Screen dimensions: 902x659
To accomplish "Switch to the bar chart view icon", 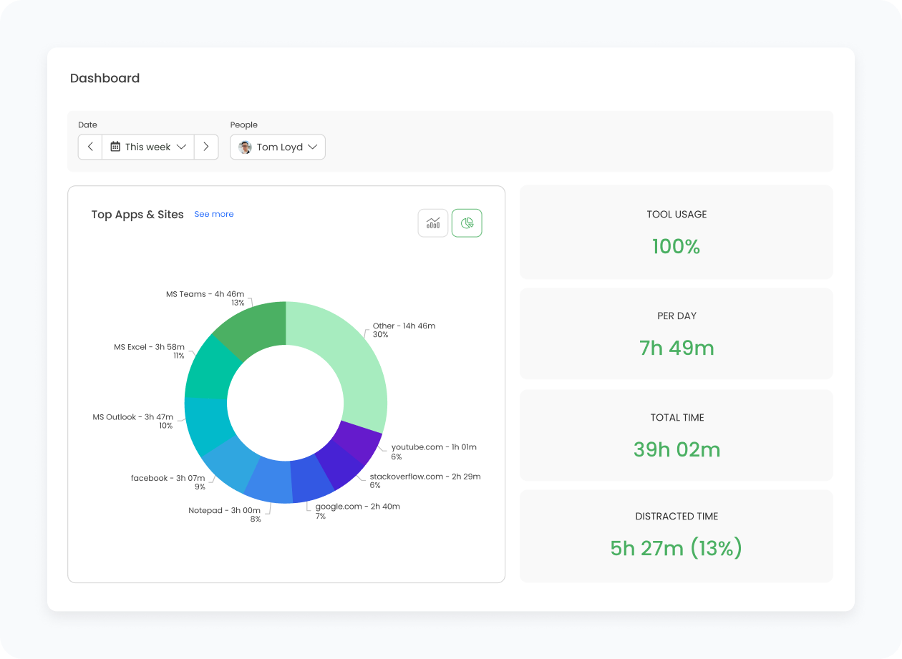I will (433, 223).
